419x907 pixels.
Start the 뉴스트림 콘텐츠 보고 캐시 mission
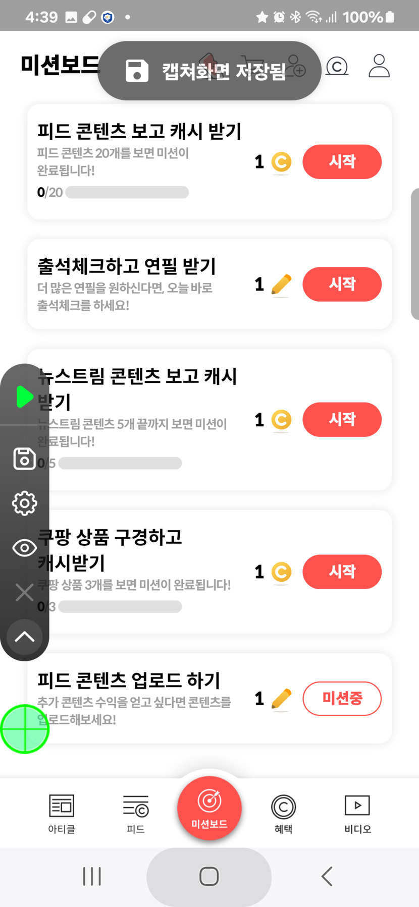tap(342, 419)
